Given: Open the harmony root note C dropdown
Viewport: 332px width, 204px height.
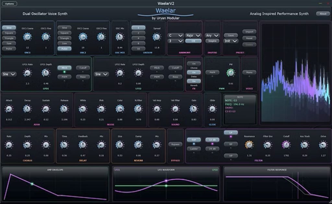Looking at the screenshot, I should [x=176, y=35].
